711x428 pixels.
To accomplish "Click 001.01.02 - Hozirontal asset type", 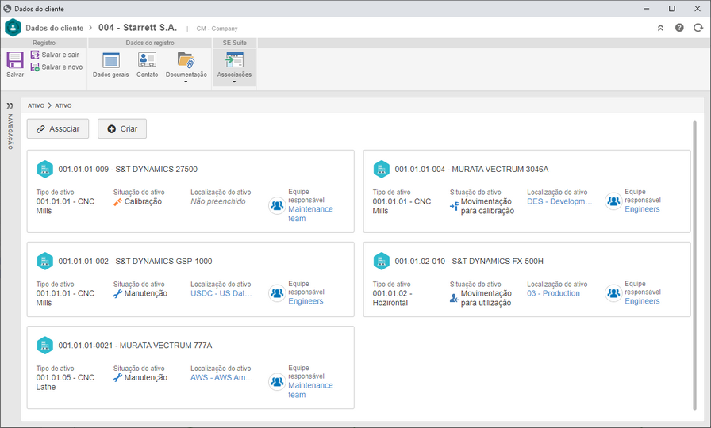I will [x=392, y=298].
